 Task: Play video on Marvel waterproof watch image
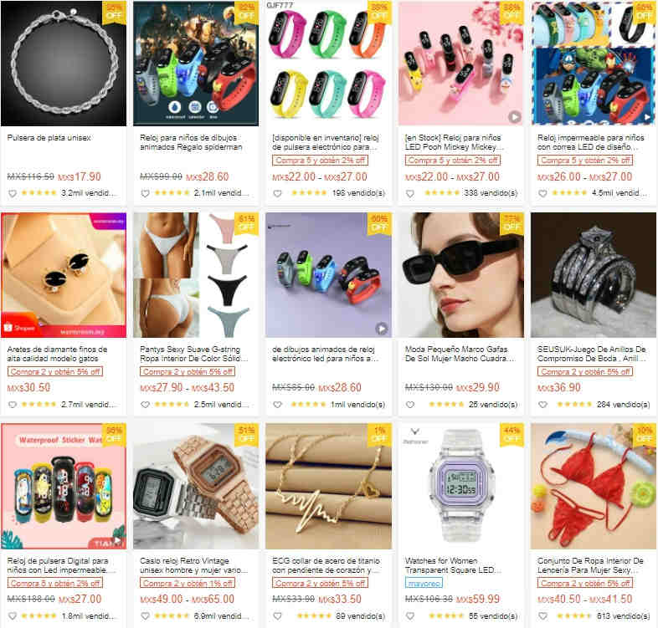point(647,117)
